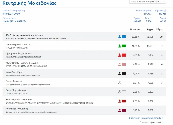Click the maroon swatch for Agapitos
The width and height of the screenshot is (173, 125).
124,110
